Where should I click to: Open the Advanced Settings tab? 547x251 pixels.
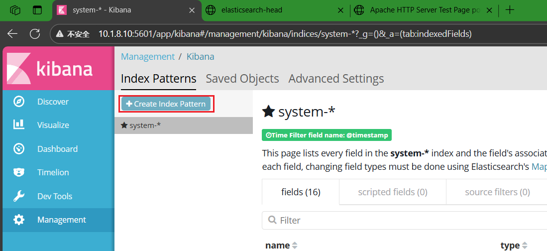click(336, 79)
